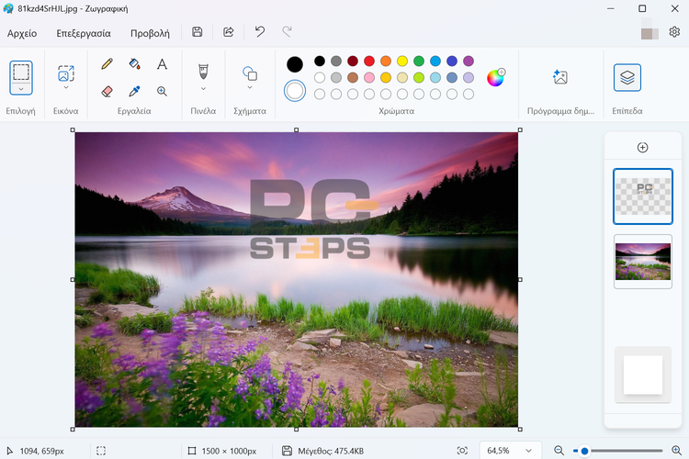The image size is (689, 459).
Task: Expand the selection tool options
Action: [x=20, y=89]
